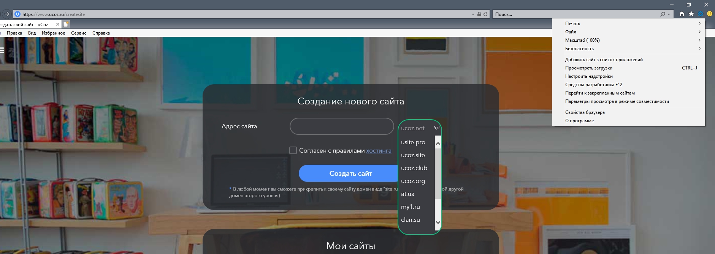Screen dimensions: 715x254
Task: Open the Вид menu
Action: pos(32,33)
